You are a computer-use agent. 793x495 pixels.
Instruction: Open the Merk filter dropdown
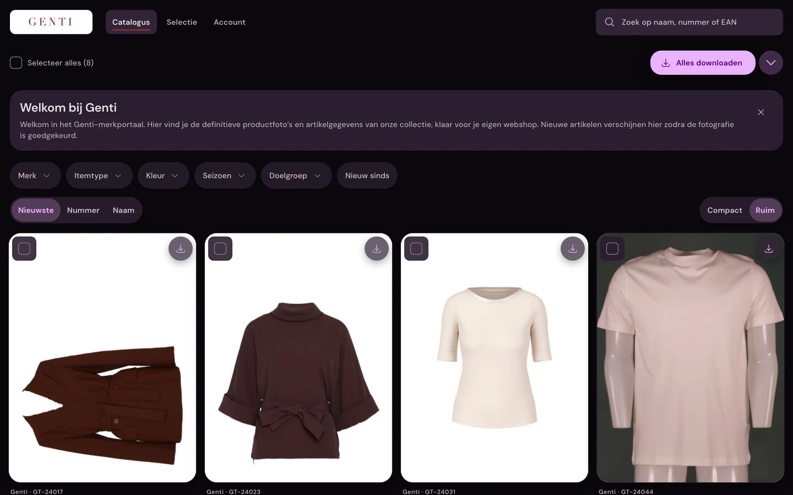point(35,175)
